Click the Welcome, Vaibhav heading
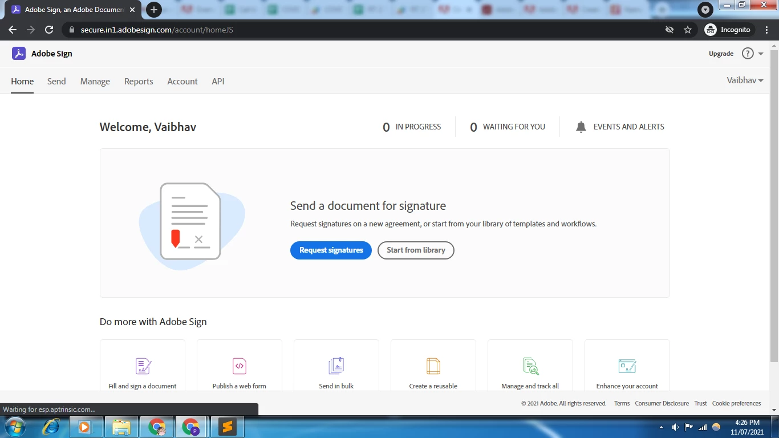This screenshot has width=779, height=438. (x=148, y=127)
